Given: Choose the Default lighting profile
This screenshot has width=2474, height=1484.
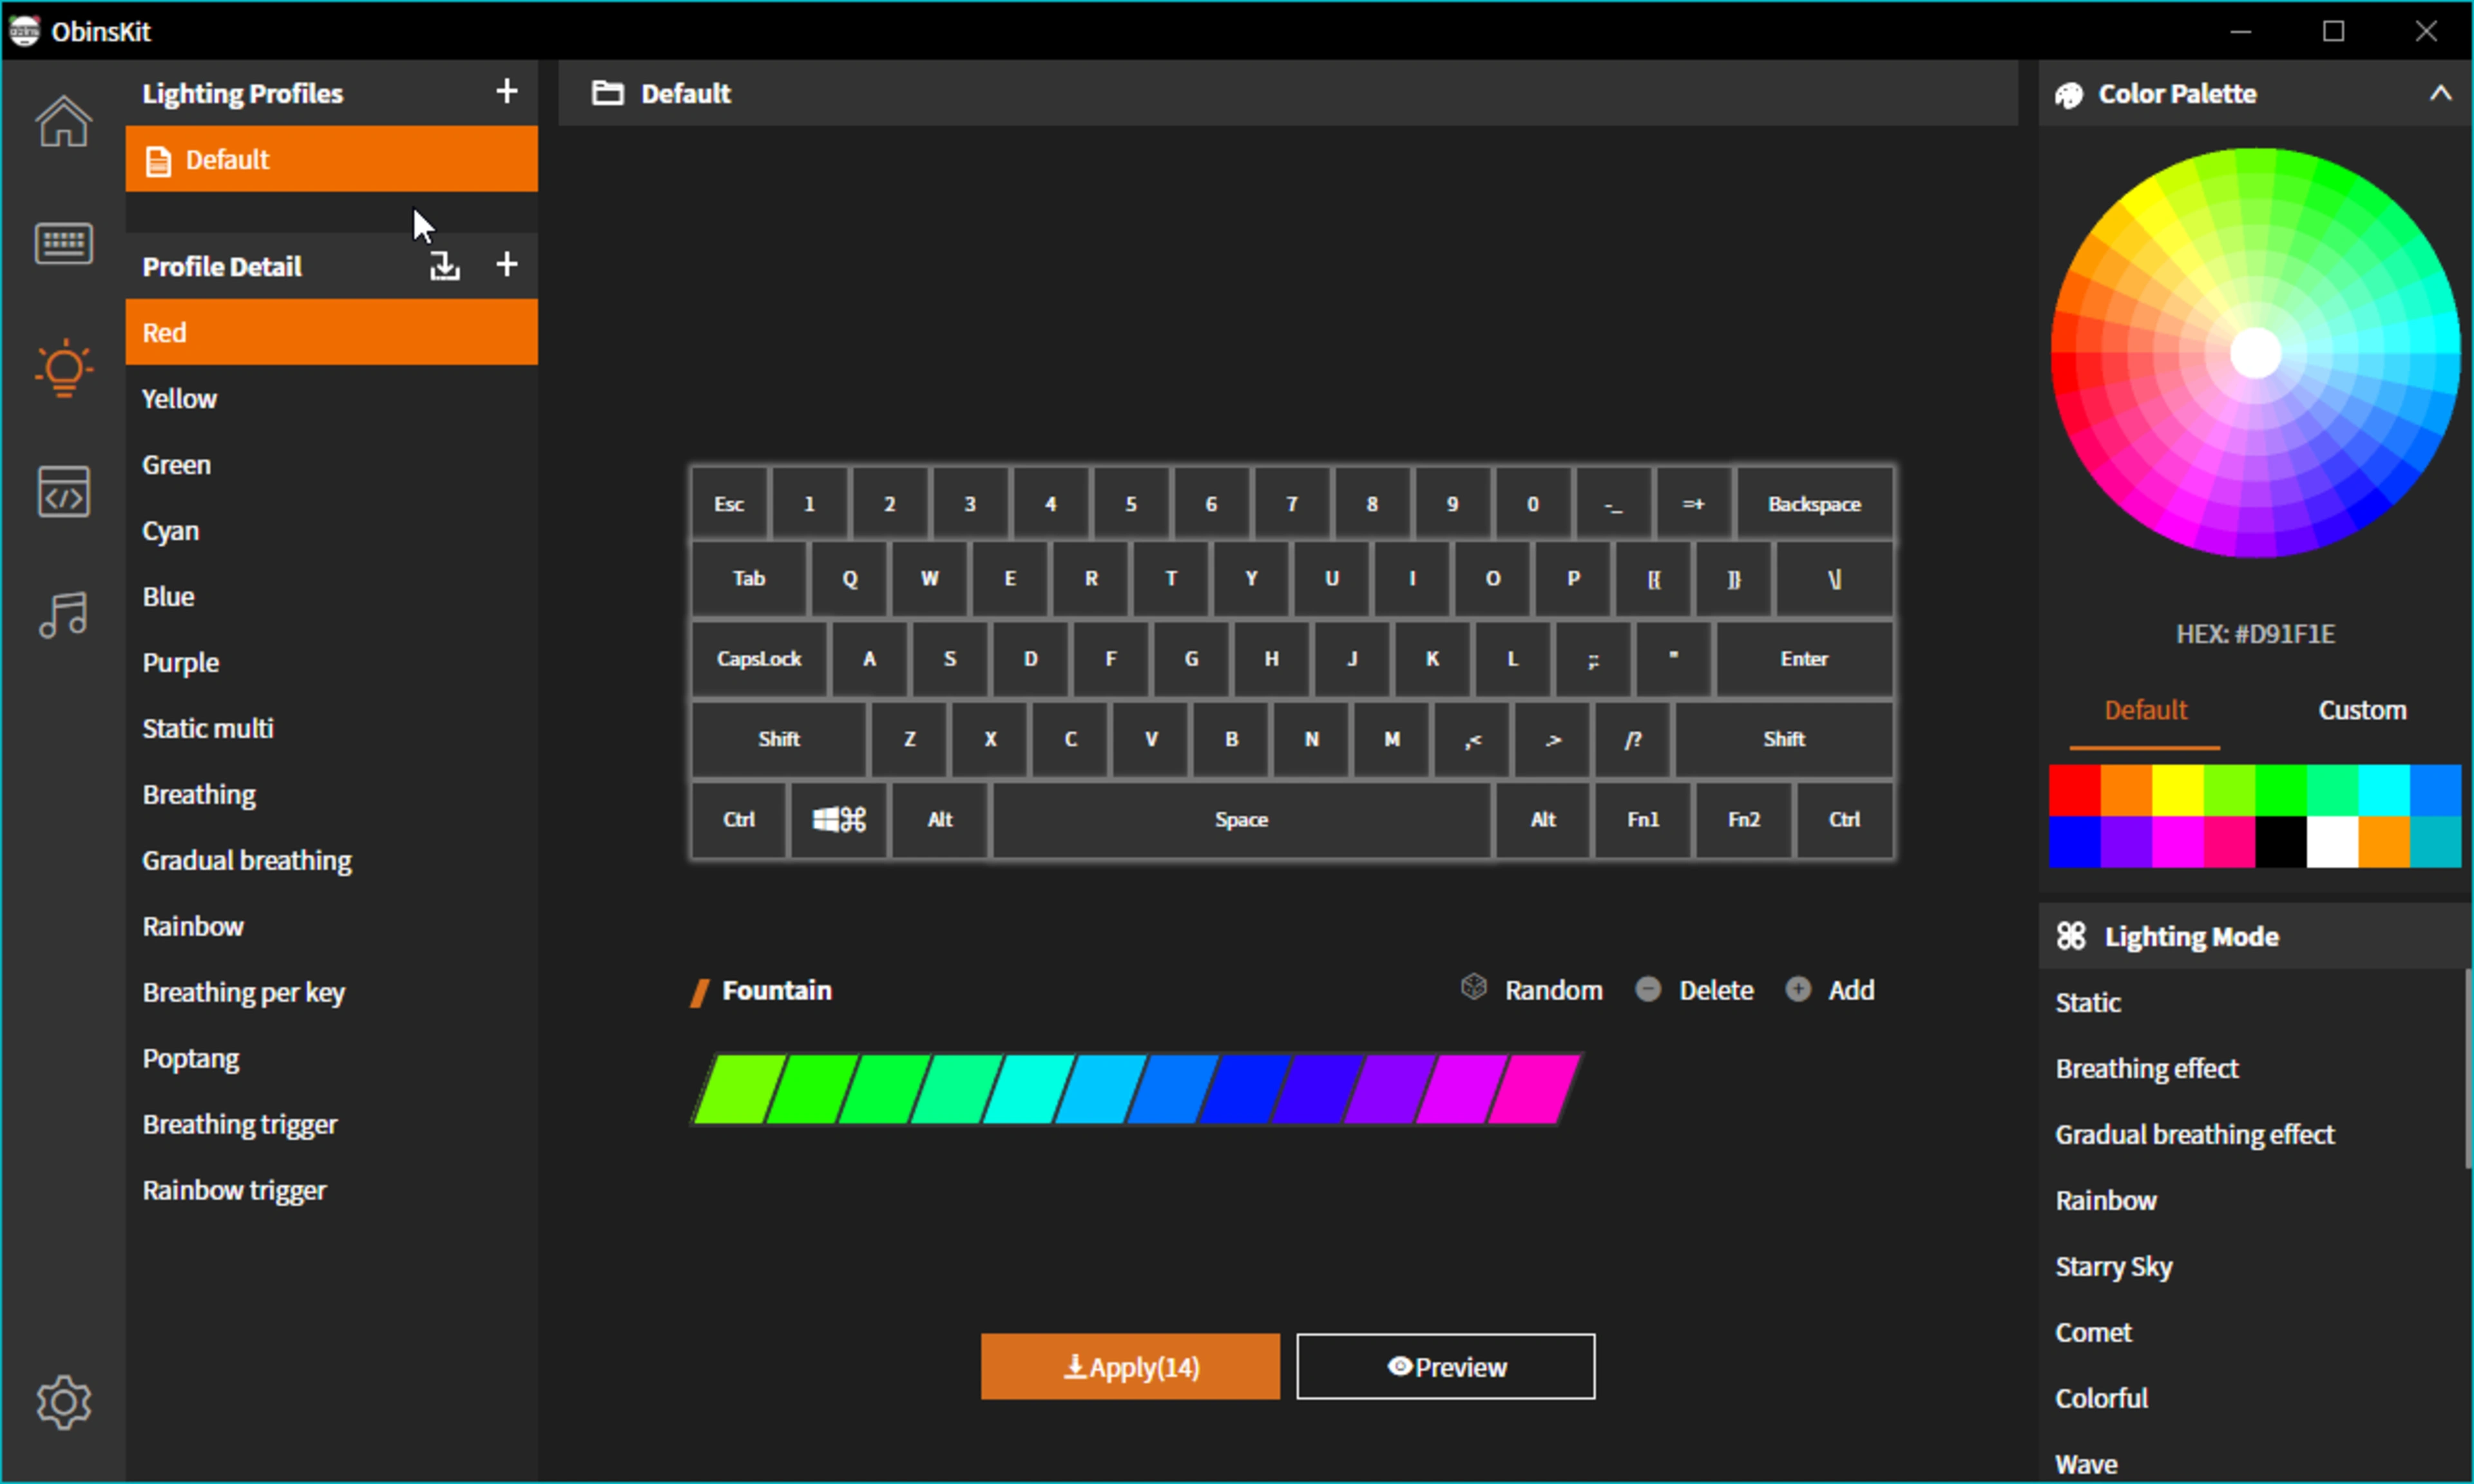Looking at the screenshot, I should tap(331, 159).
